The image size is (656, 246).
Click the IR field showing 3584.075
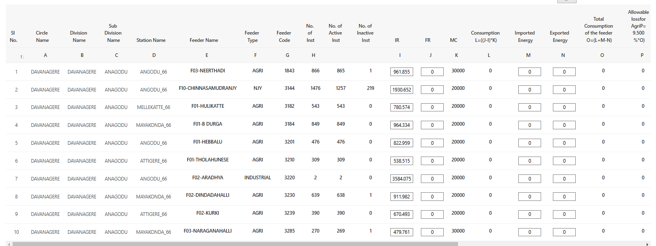[x=401, y=179]
